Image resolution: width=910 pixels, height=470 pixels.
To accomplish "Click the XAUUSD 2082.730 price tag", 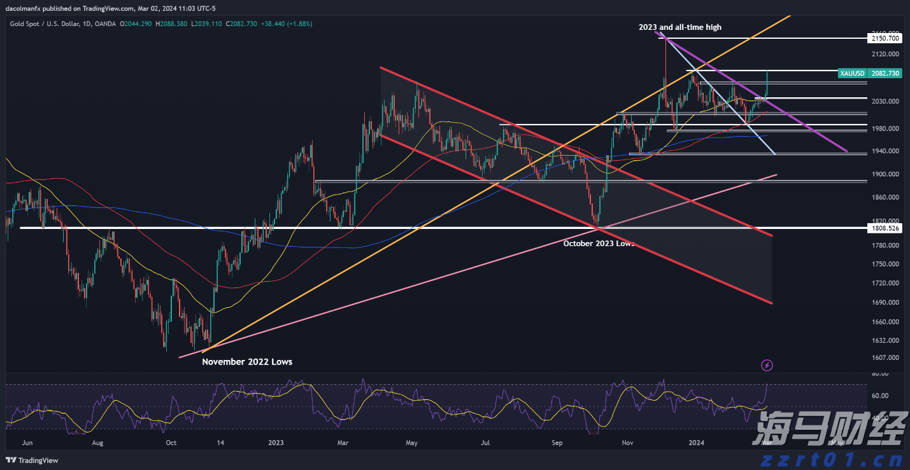I will 870,73.
